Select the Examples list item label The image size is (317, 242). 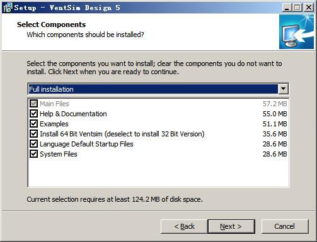(54, 124)
